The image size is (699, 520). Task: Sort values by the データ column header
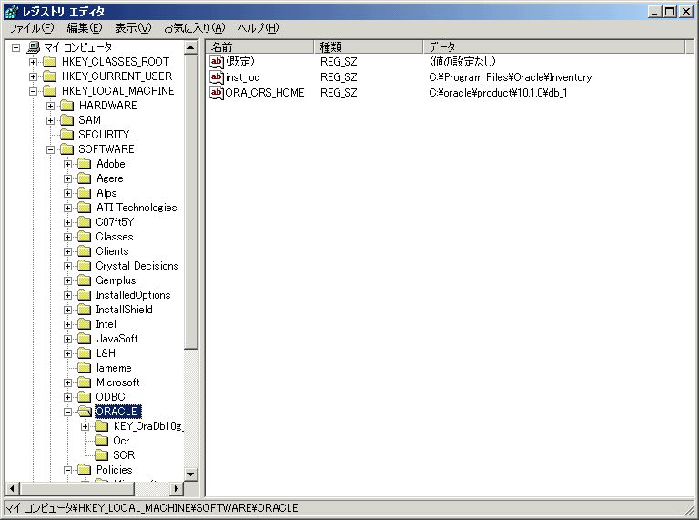554,46
